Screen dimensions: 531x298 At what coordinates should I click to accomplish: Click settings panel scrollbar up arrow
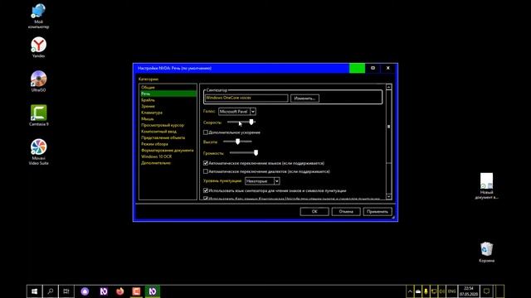click(388, 87)
